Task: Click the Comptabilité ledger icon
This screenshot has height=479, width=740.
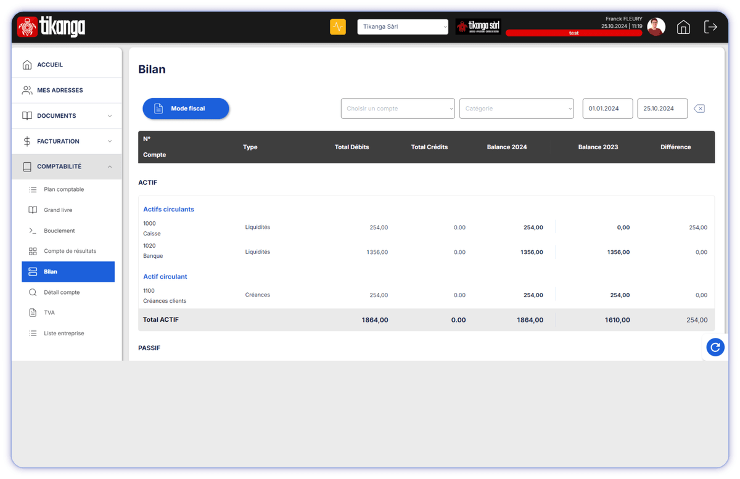Action: point(27,166)
